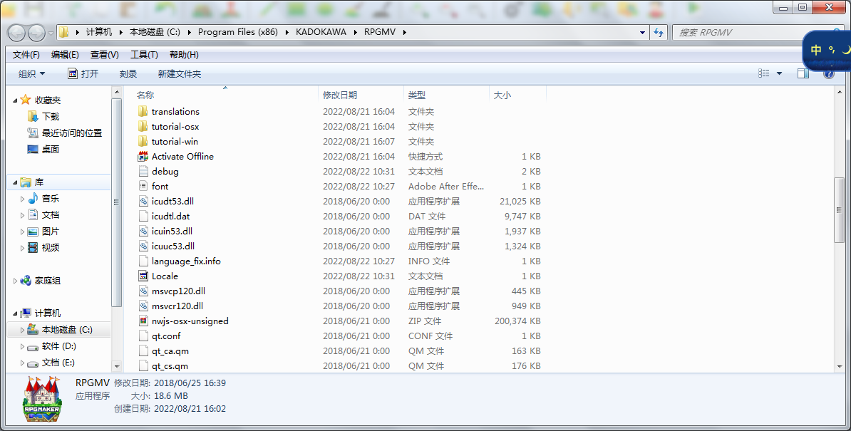Click the Forward navigation arrow button
851x431 pixels.
click(36, 33)
